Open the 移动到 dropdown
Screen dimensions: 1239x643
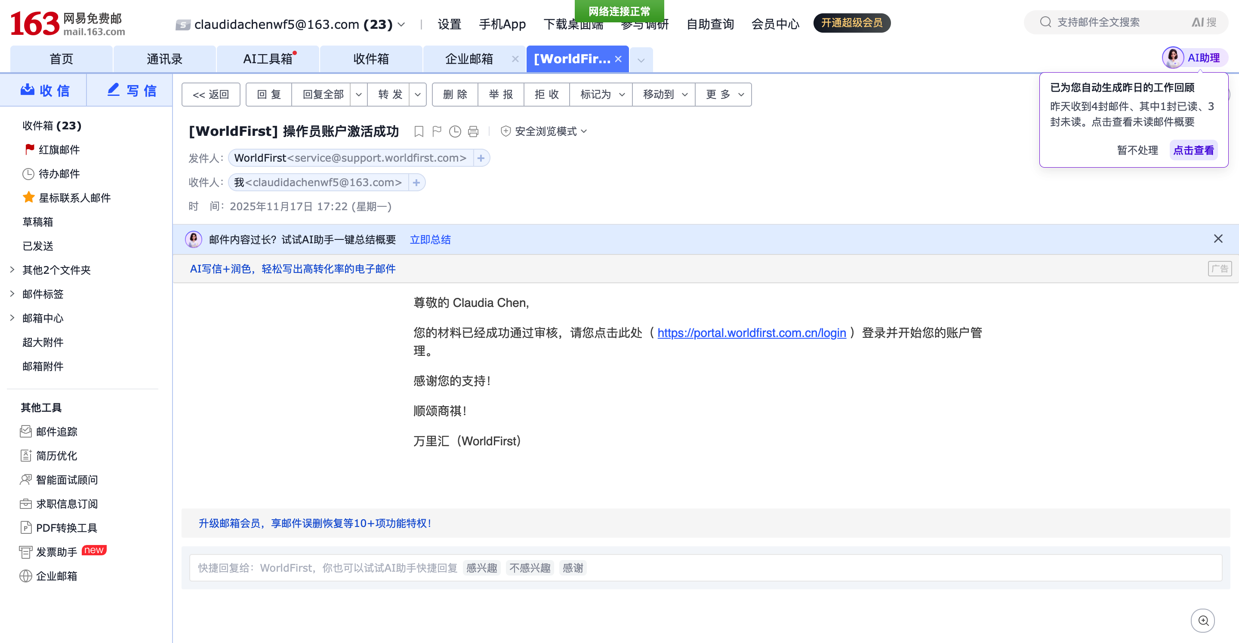point(664,95)
